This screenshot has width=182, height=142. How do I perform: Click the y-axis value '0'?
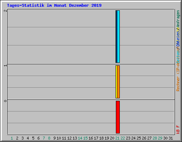pos(5,101)
